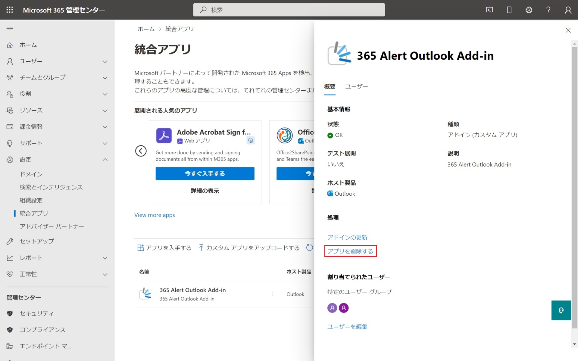Click the details panel vertical scrollbar

574,193
